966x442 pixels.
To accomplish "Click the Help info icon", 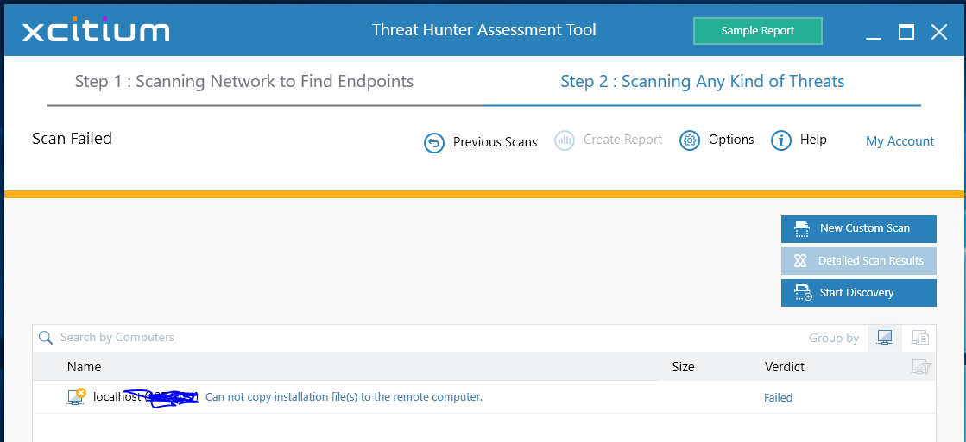I will coord(781,140).
